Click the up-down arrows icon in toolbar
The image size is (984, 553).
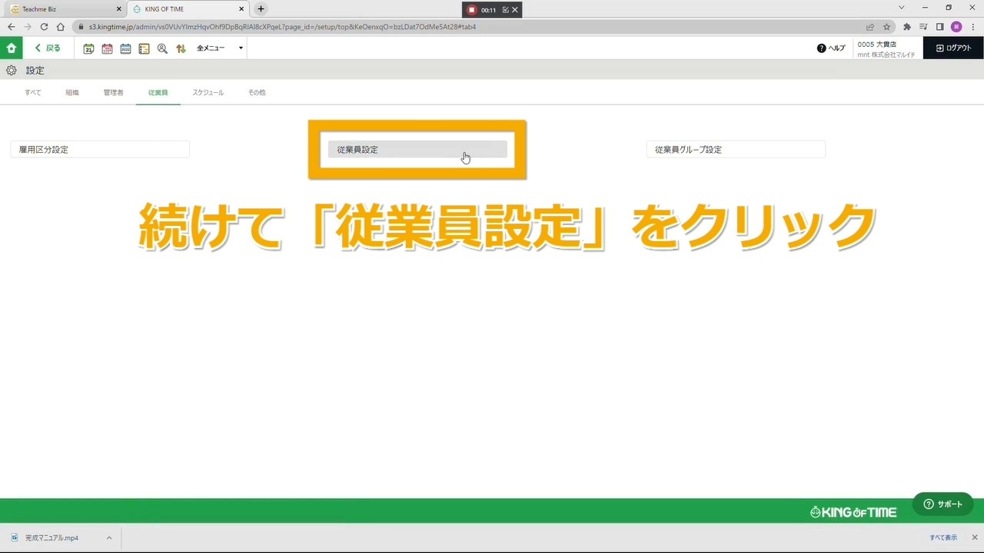(x=181, y=48)
